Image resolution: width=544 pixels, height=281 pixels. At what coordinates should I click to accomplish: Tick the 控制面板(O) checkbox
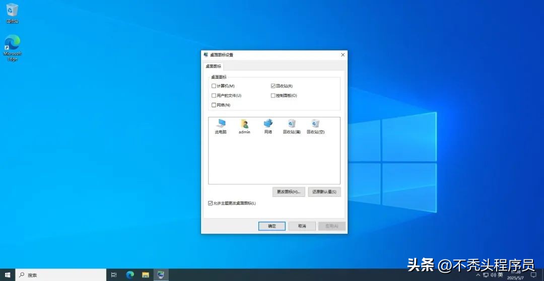click(273, 96)
